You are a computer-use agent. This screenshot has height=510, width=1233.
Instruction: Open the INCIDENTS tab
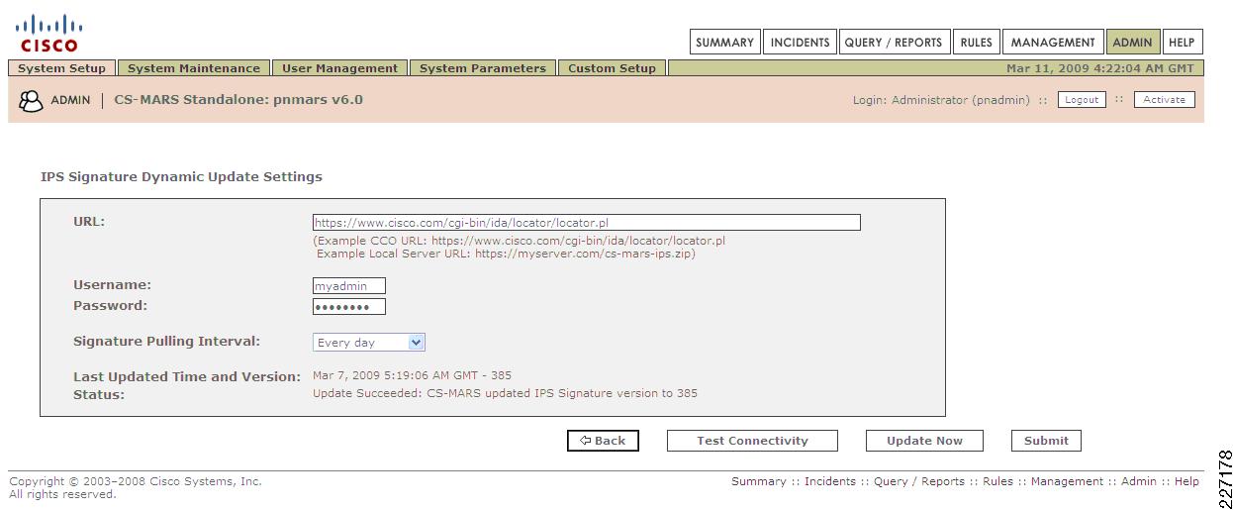click(801, 43)
